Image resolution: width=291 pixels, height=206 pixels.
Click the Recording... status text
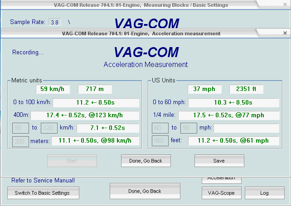pyautogui.click(x=28, y=52)
